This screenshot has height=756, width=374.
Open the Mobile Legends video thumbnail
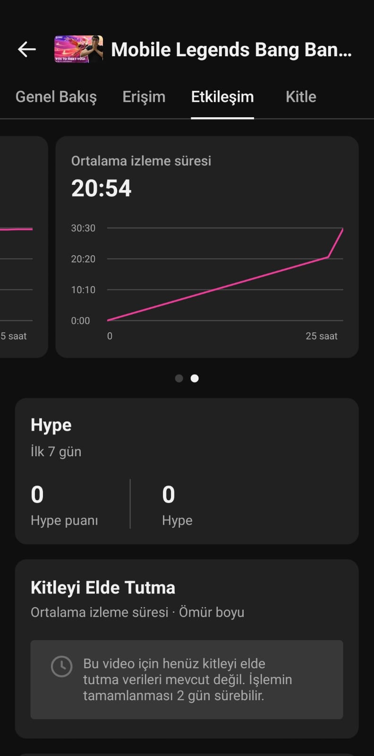pyautogui.click(x=78, y=49)
